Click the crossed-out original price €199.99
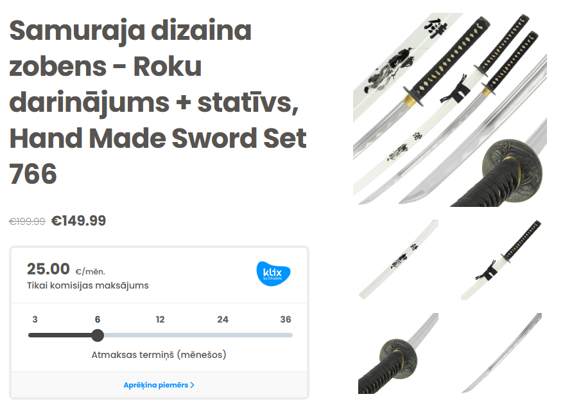 tap(27, 221)
